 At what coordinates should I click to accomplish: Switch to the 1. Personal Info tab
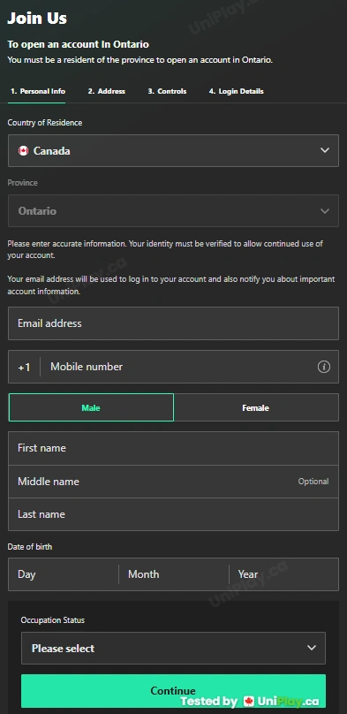[38, 91]
